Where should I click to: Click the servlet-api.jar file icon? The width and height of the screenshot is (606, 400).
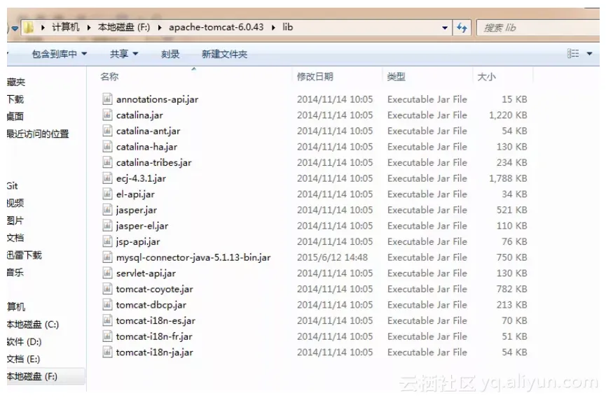[x=107, y=273]
